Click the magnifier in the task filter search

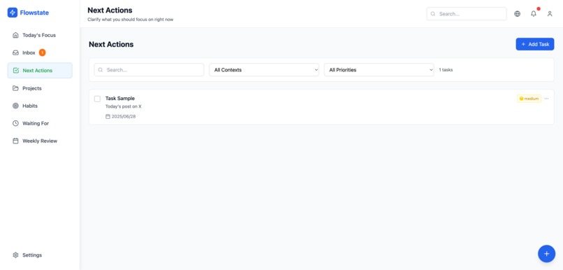pos(101,70)
